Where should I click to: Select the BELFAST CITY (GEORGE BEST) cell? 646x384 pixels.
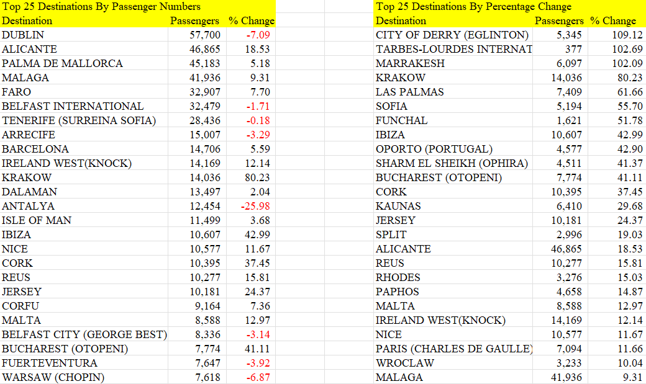click(x=84, y=334)
